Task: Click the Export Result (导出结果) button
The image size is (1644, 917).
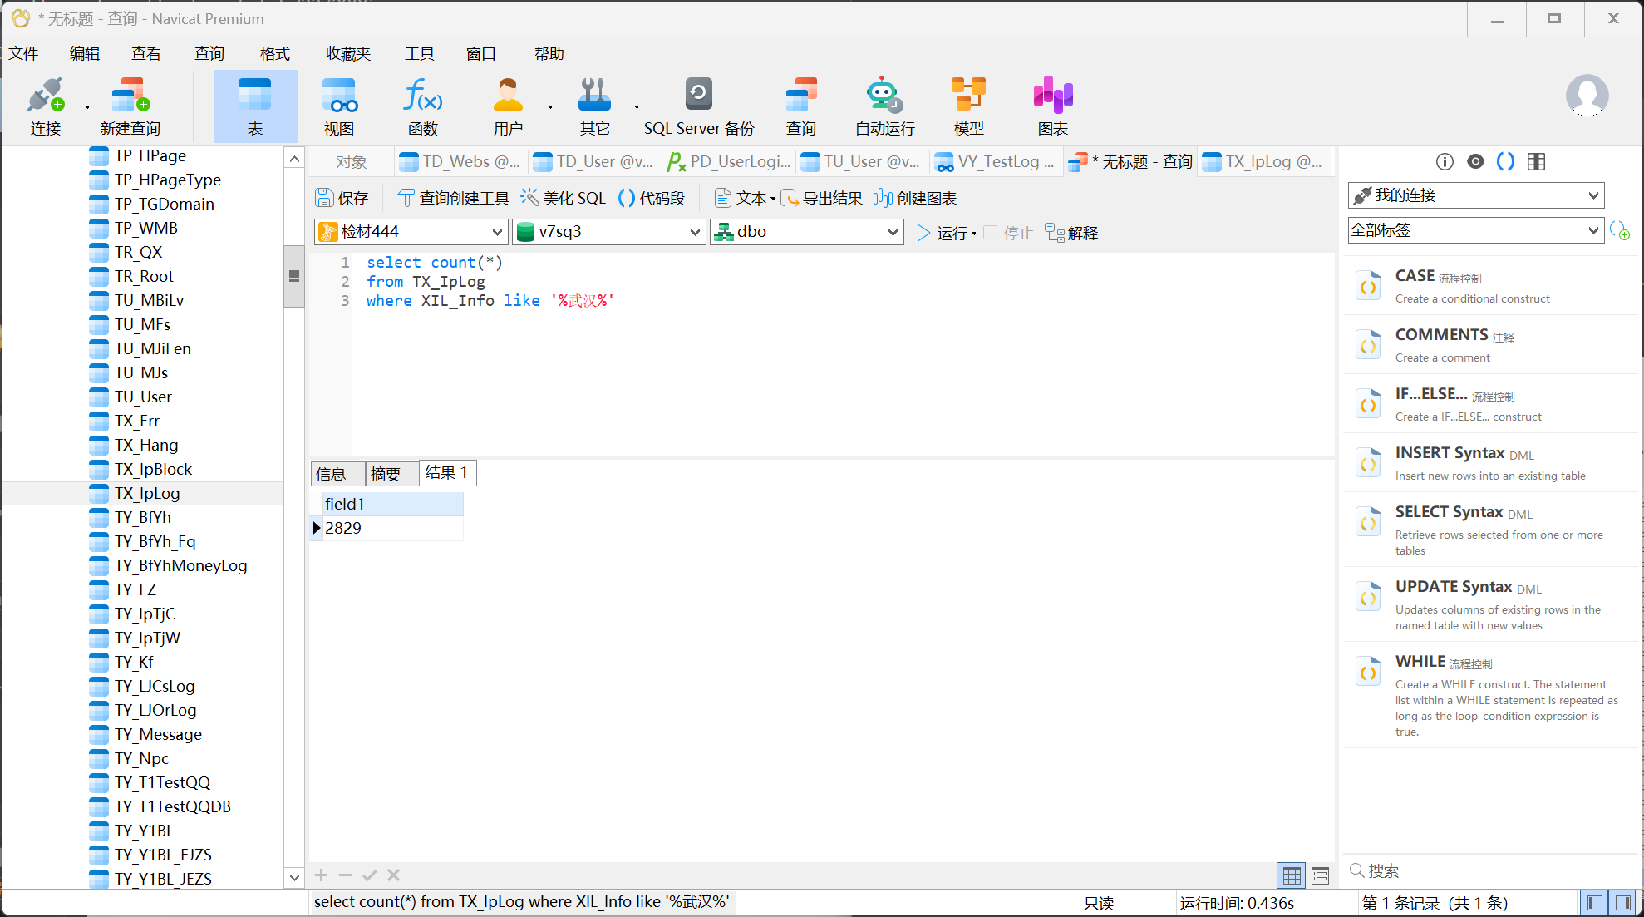Action: pos(822,198)
